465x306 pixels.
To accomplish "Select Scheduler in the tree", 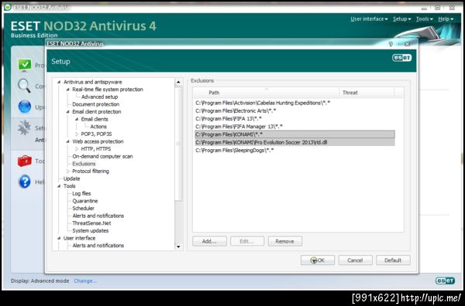I will pos(83,208).
